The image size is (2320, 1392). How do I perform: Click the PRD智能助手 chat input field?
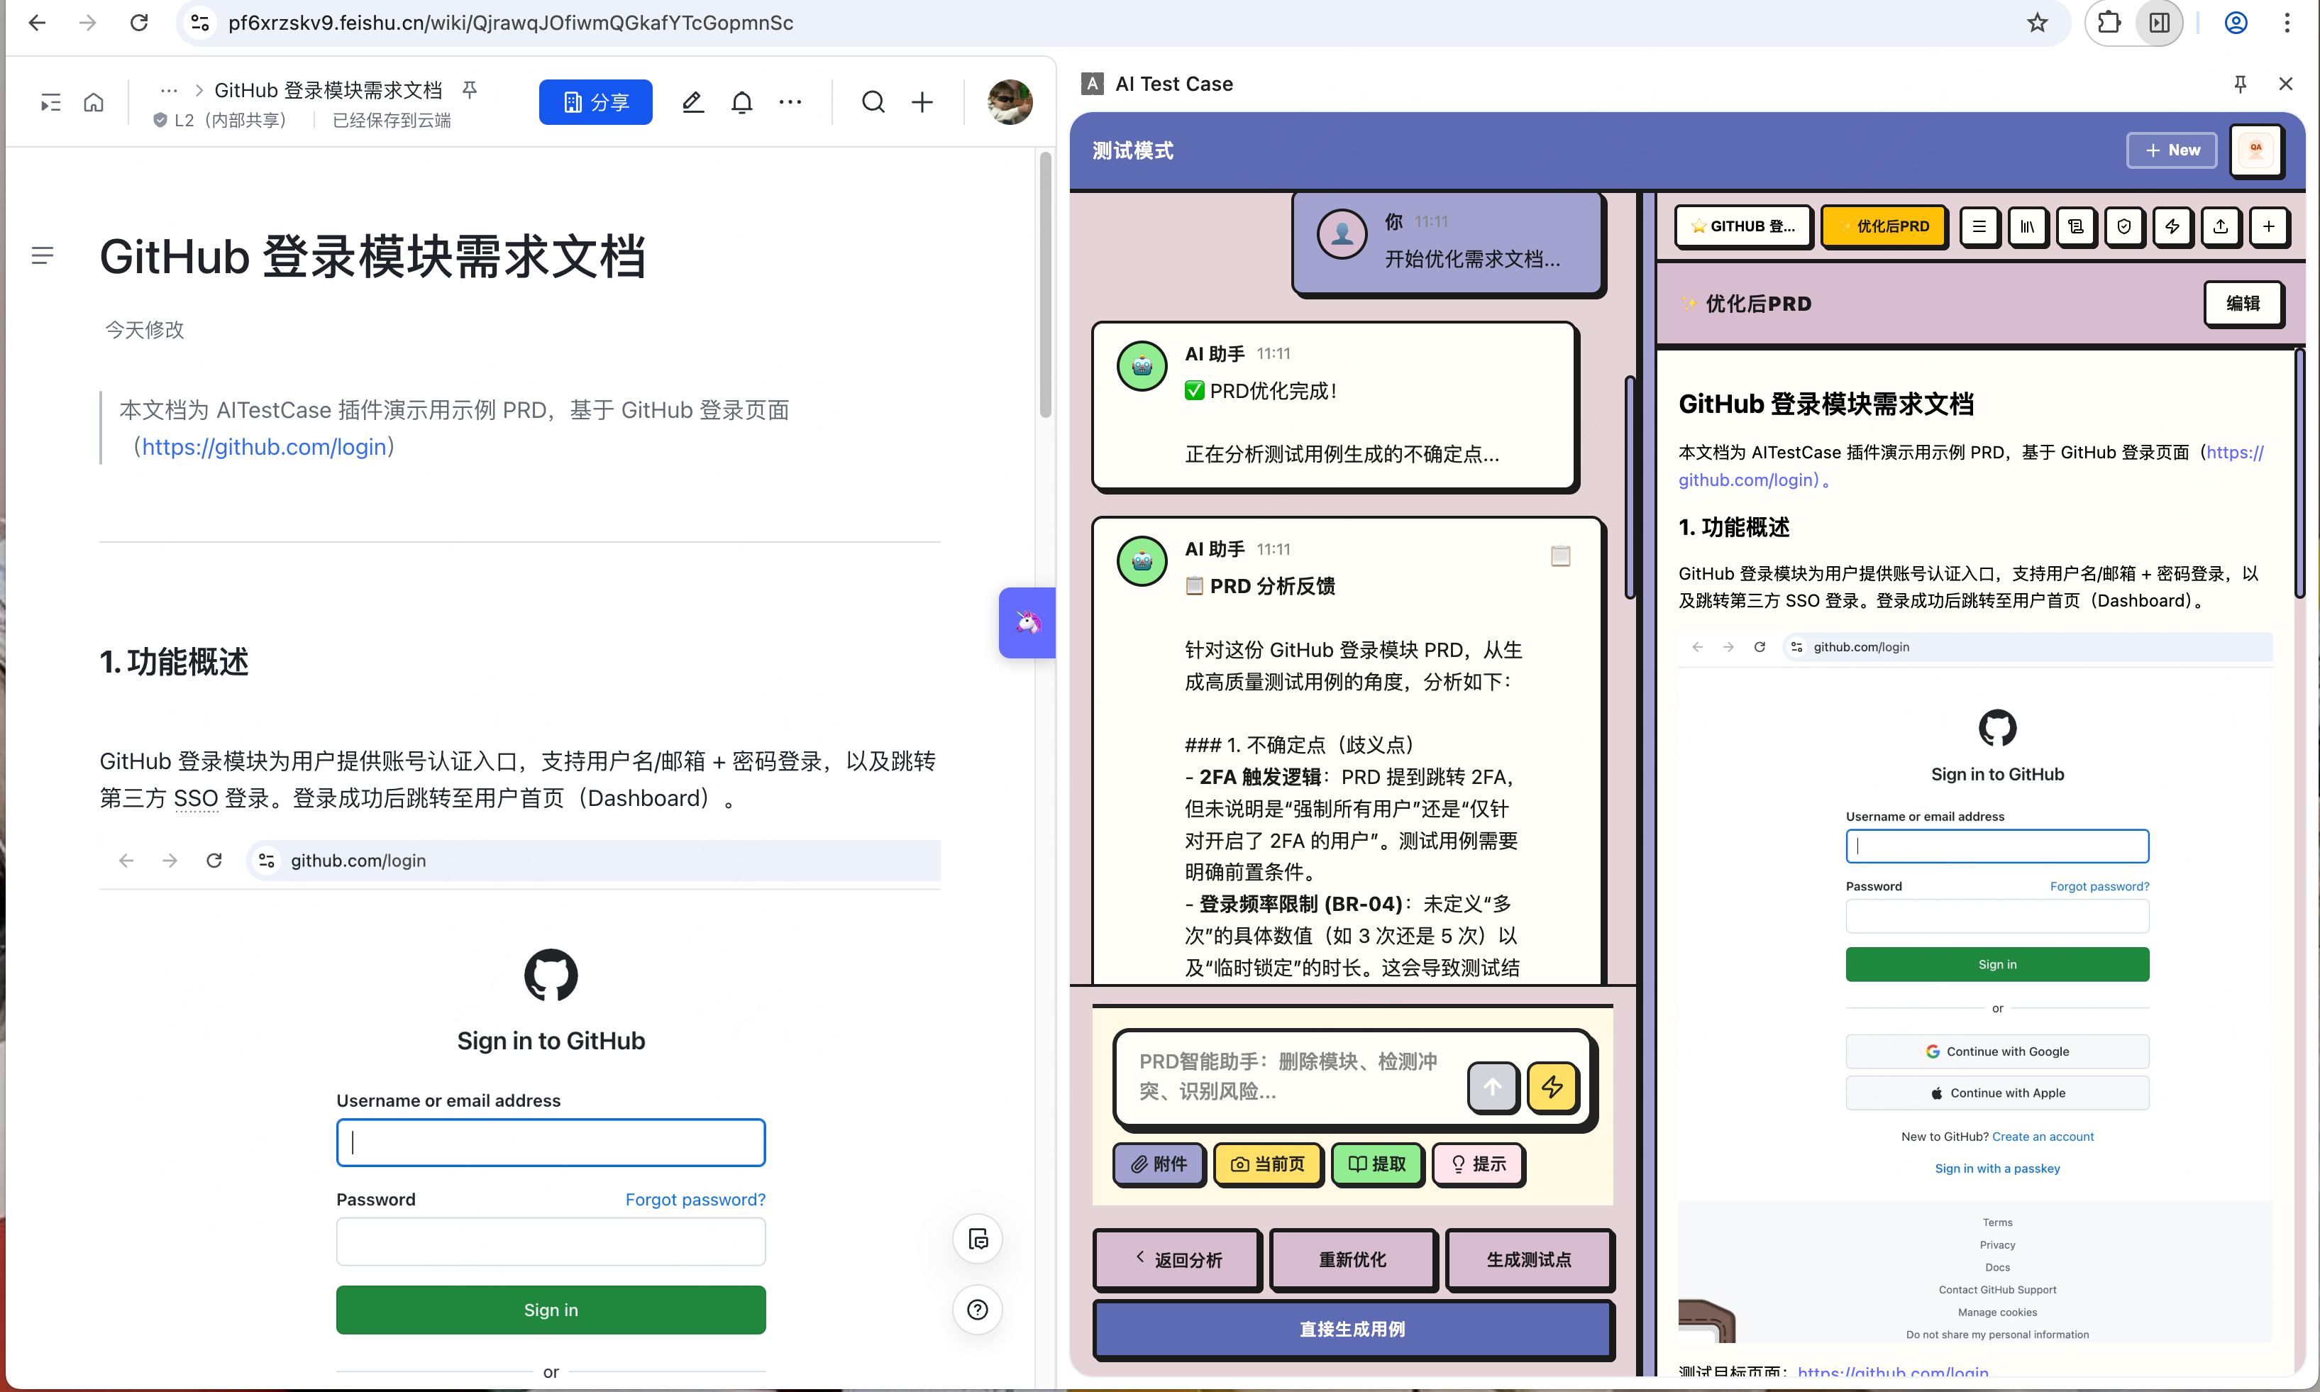tap(1289, 1076)
